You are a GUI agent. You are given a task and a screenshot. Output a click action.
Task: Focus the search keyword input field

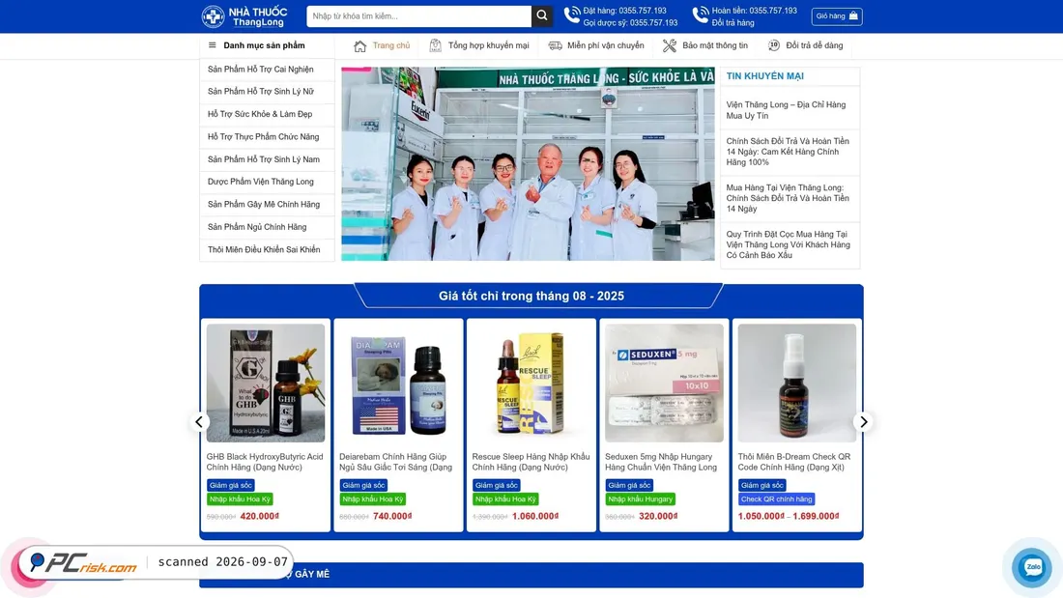[x=419, y=16]
